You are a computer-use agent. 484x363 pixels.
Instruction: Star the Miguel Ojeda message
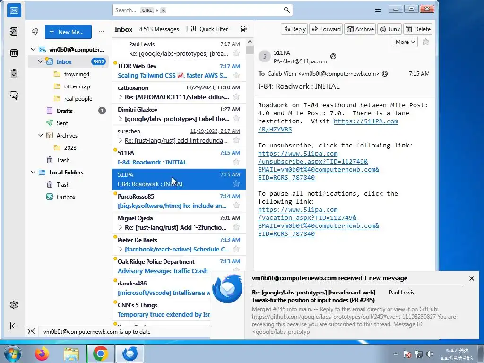pyautogui.click(x=236, y=227)
